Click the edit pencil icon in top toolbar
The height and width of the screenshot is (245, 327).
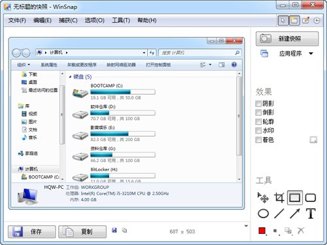[306, 20]
